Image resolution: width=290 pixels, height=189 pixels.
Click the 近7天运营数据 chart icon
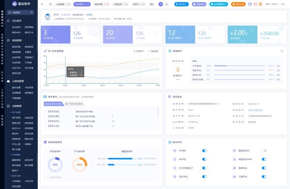click(x=46, y=51)
